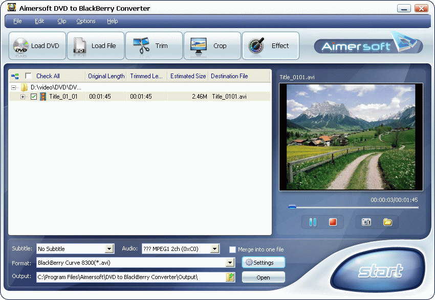Enable Merge into one file
This screenshot has height=300, width=435.
click(233, 249)
